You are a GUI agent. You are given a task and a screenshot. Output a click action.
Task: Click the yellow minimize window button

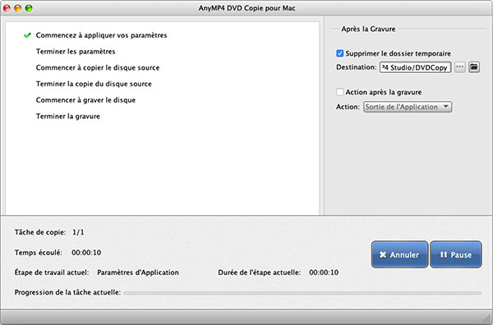pyautogui.click(x=17, y=8)
